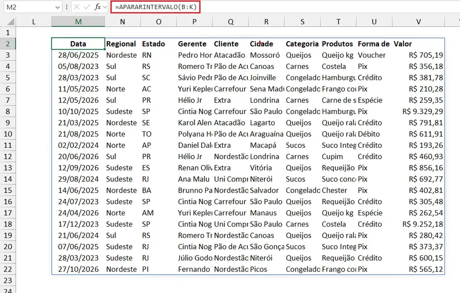Click the 'Lagarto' city cell

pos(266,123)
